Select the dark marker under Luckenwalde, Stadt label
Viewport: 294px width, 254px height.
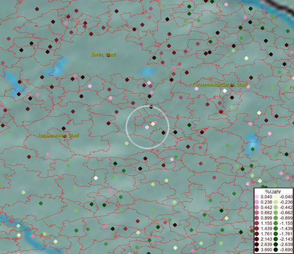click(65, 136)
